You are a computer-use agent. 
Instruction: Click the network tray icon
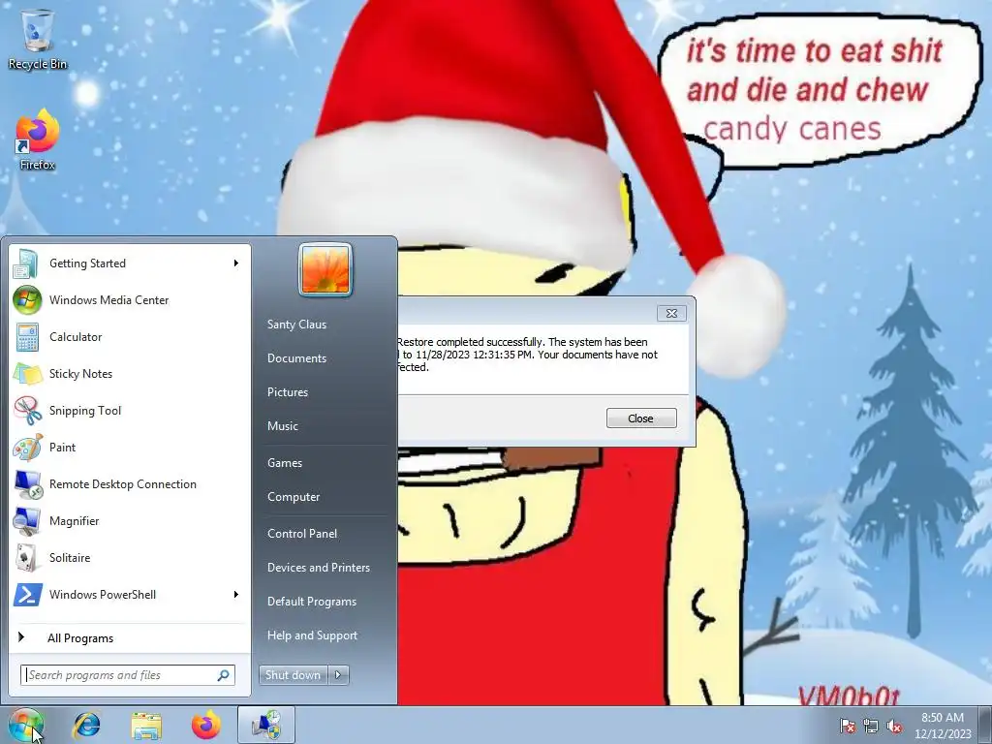click(871, 727)
